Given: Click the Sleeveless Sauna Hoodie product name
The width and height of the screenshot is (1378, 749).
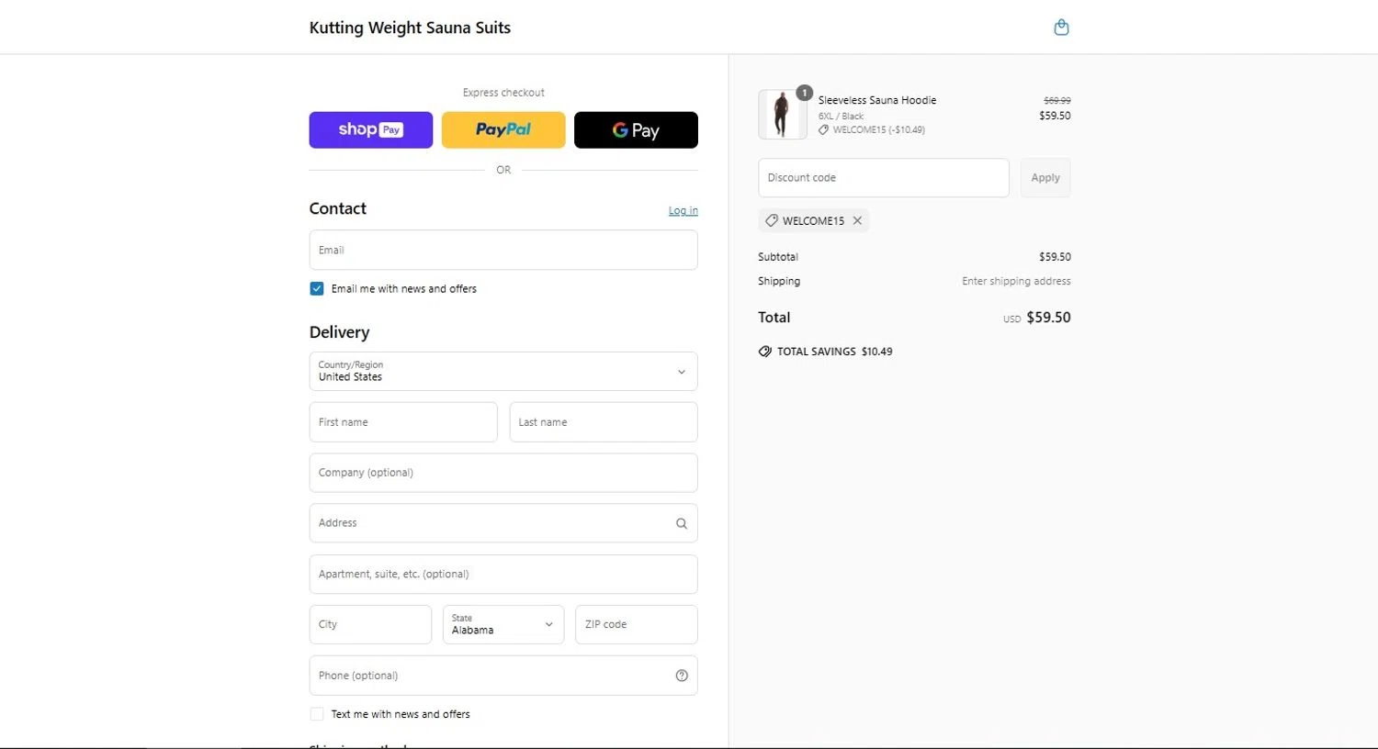Looking at the screenshot, I should tap(877, 100).
